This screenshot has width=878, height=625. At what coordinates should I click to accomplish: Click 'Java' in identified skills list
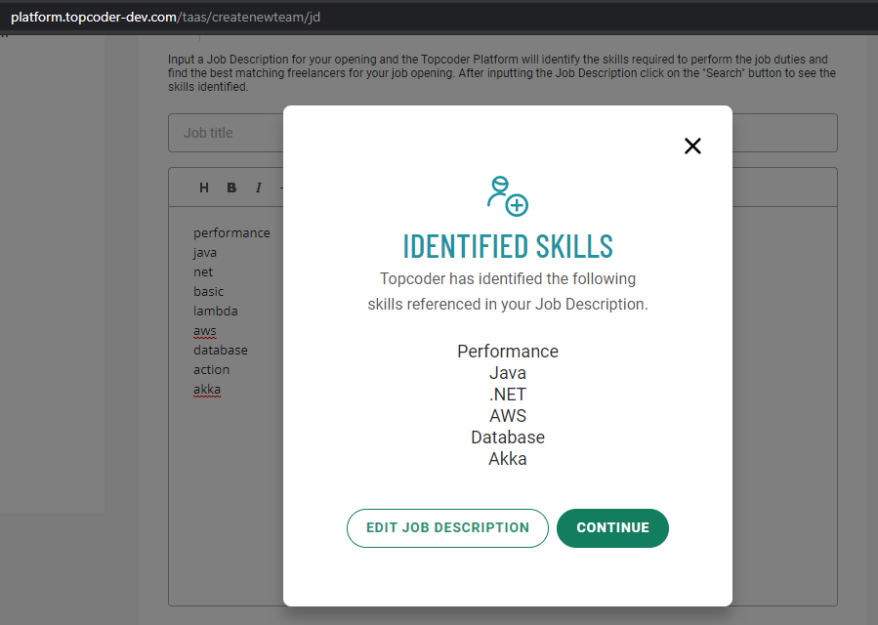(x=508, y=373)
